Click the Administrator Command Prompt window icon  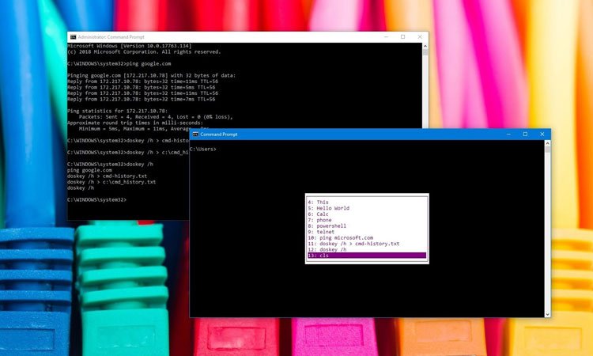click(73, 37)
